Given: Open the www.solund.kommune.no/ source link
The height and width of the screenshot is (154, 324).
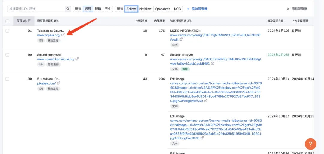Looking at the screenshot, I should [x=56, y=59].
